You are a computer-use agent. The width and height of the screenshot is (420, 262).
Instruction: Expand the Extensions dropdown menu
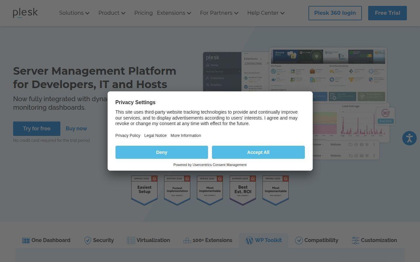pos(174,13)
